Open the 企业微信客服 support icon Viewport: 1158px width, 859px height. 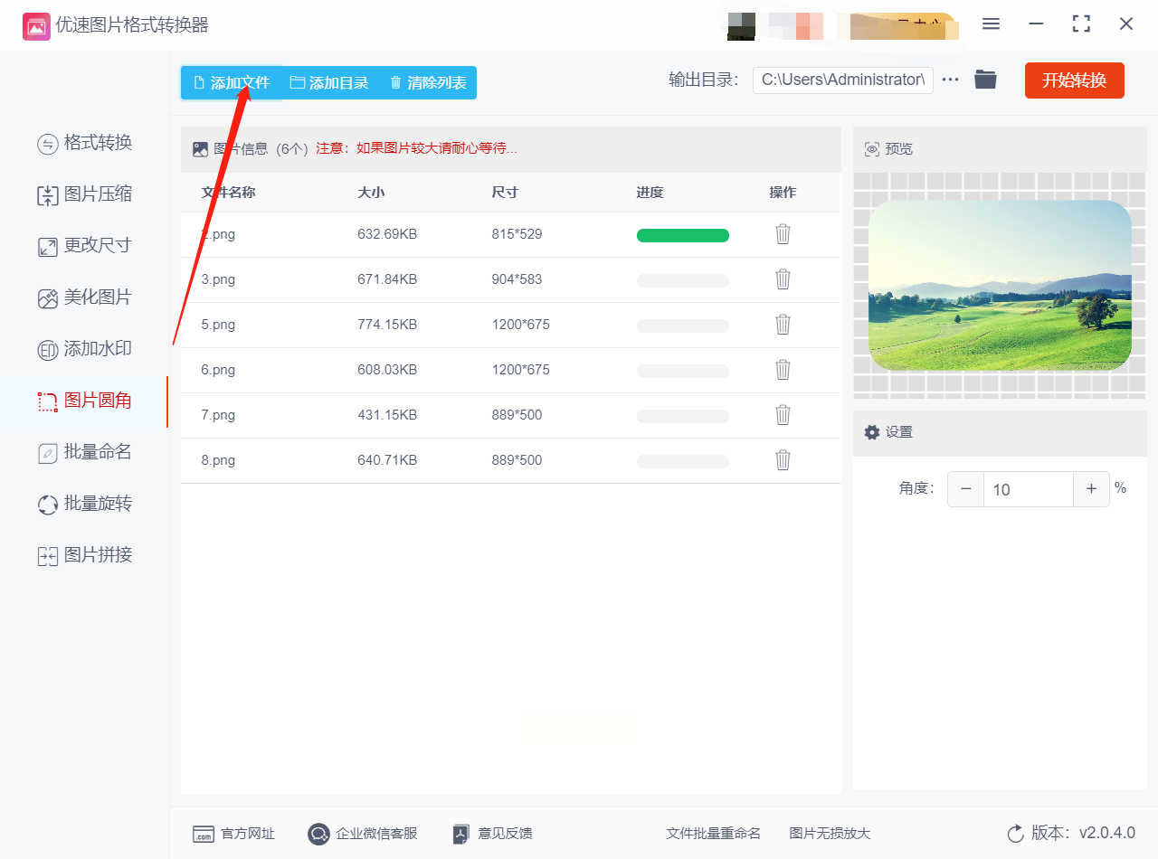coord(318,834)
